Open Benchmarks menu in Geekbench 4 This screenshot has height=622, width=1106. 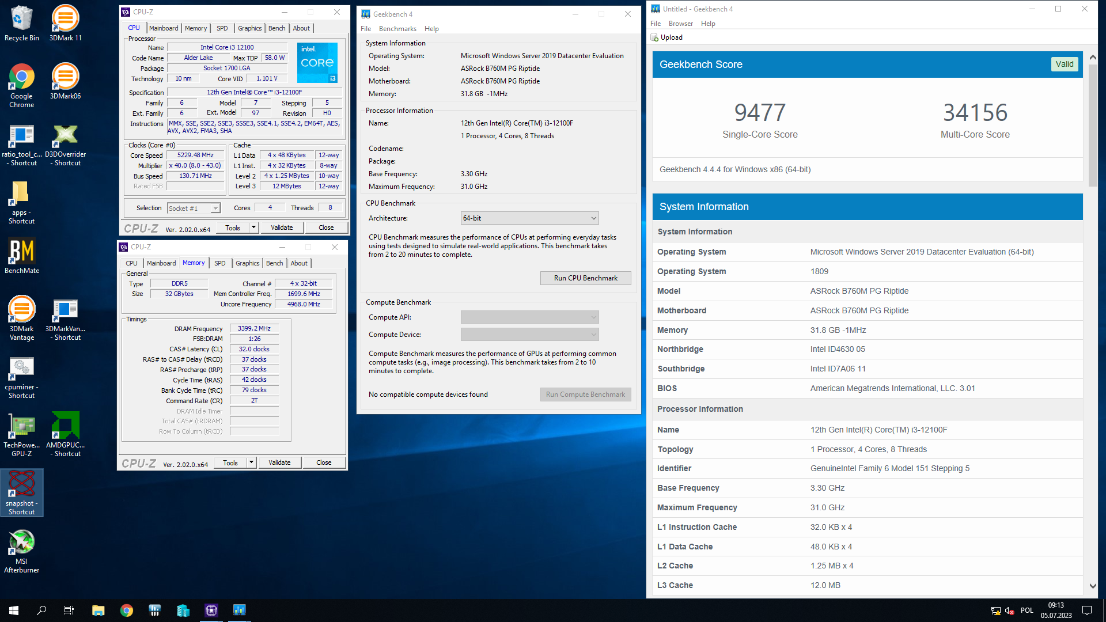[397, 29]
